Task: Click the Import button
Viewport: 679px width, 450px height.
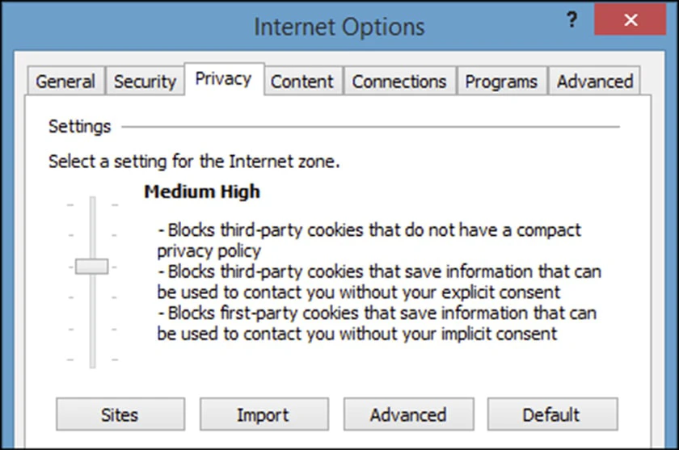Action: tap(264, 414)
